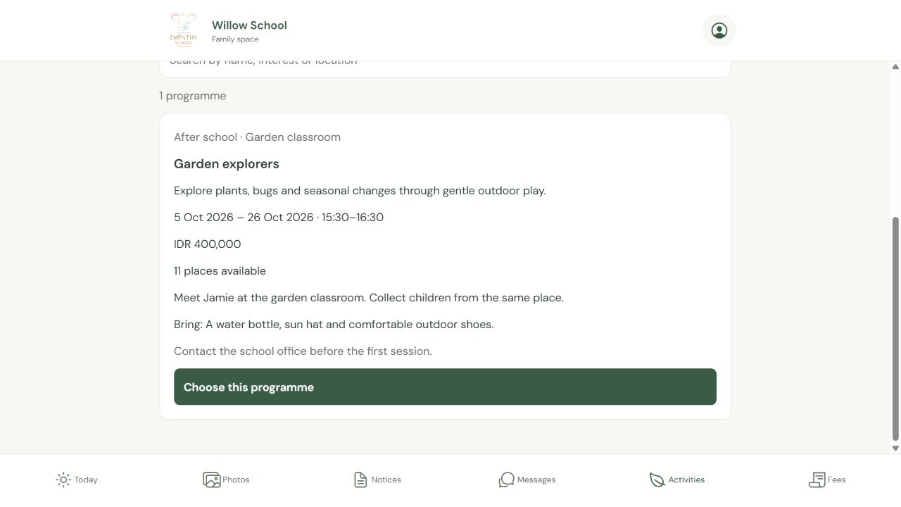Click the scrollbar down arrow

point(895,448)
